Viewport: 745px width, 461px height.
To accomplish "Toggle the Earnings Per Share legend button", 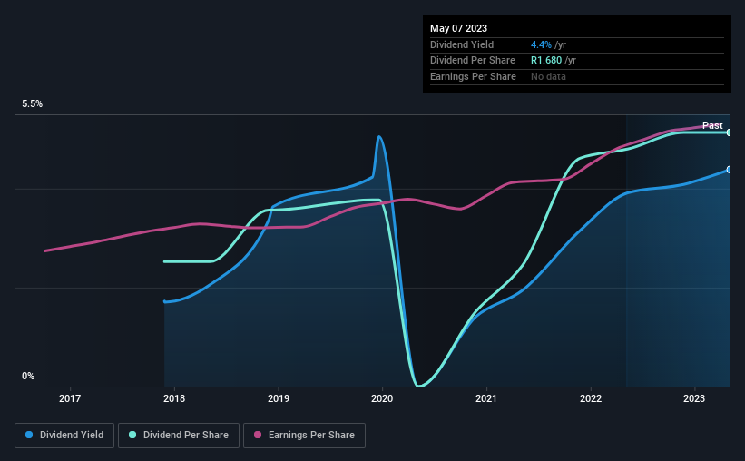I will [x=304, y=436].
